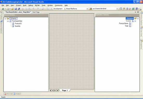The height and width of the screenshot is (99, 143).
Task: Open the Class View side tab
Action: click(141, 32)
